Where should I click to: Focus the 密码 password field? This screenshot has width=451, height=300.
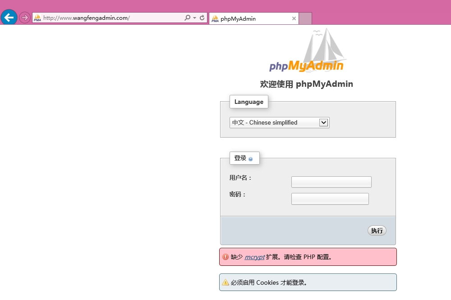(x=330, y=199)
